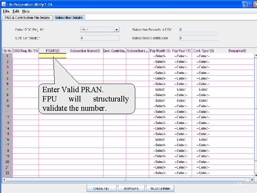This screenshot has height=193, width=257.
Task: Click the horizontal scrollbar right arrow
Action: coord(252,180)
